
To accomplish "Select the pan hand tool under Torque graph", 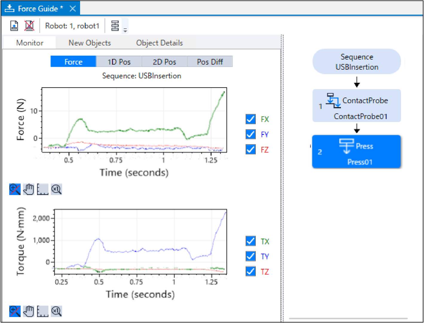I will click(x=29, y=311).
